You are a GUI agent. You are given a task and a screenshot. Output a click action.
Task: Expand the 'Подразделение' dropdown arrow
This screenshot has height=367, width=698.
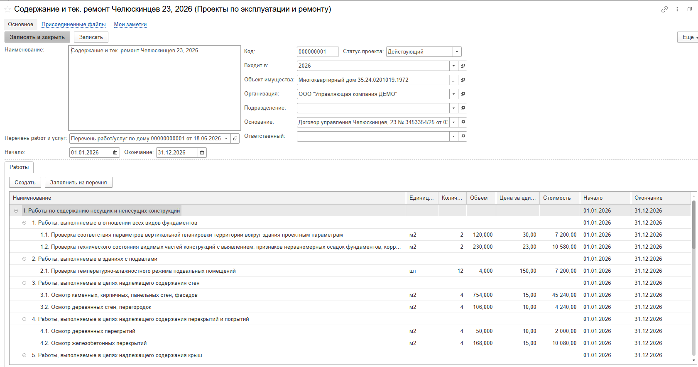coord(453,108)
